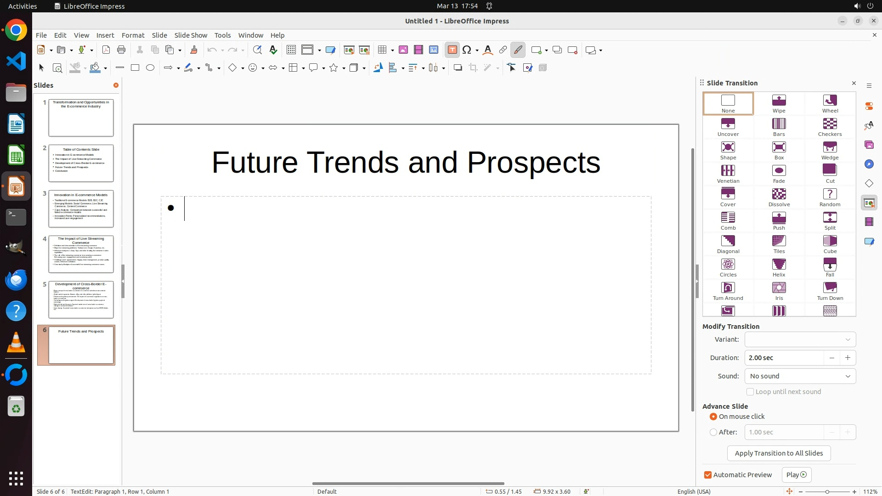Choose the Dissolve transition effect

point(779,197)
